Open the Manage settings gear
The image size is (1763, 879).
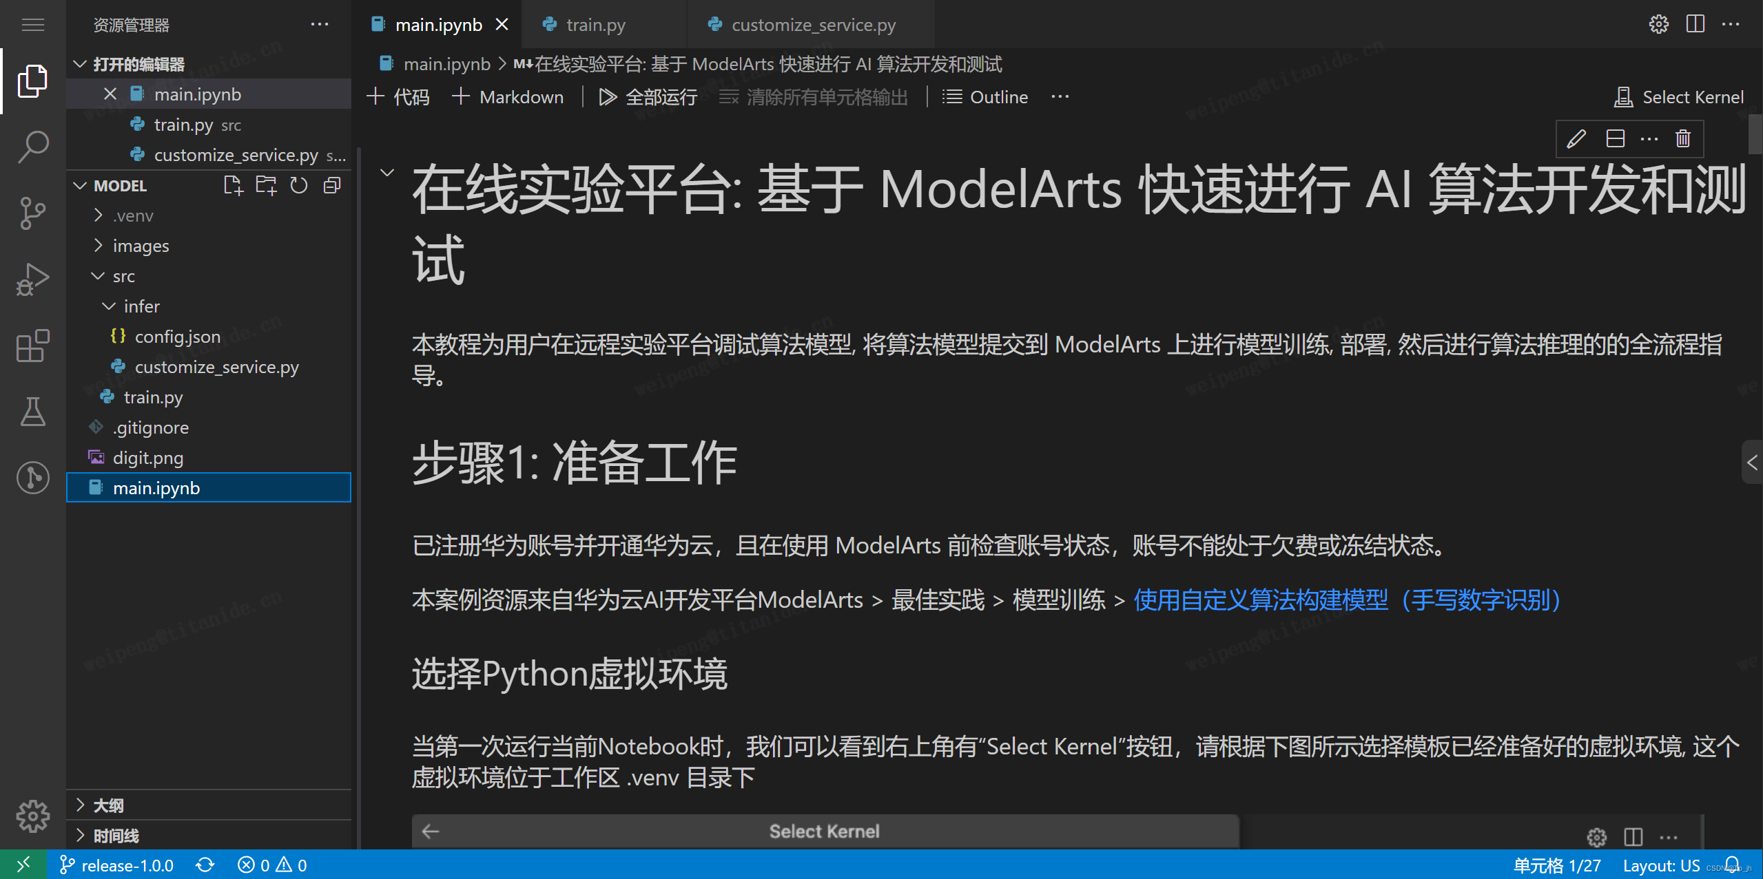[32, 816]
